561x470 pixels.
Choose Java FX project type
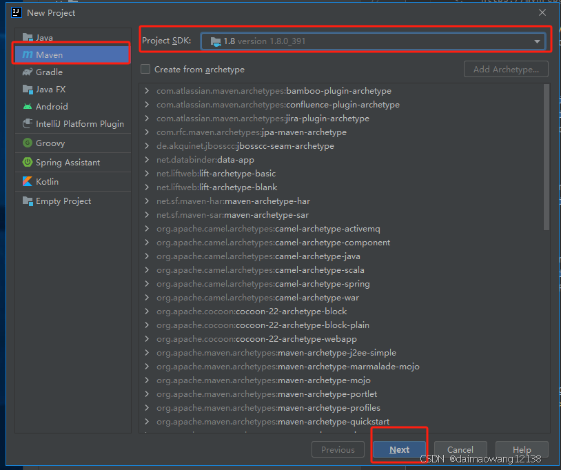[x=72, y=89]
